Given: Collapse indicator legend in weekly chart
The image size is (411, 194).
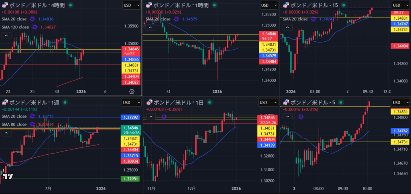Looking at the screenshot, I should [x=6, y=133].
